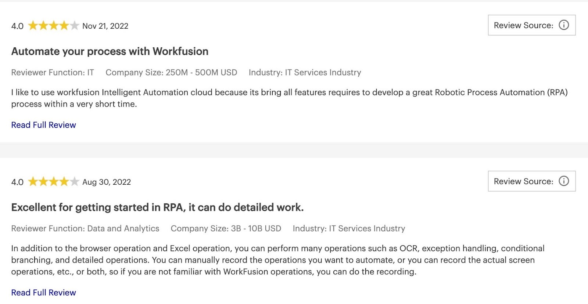Click review body starting 'In addition to the browser'

coord(278,260)
